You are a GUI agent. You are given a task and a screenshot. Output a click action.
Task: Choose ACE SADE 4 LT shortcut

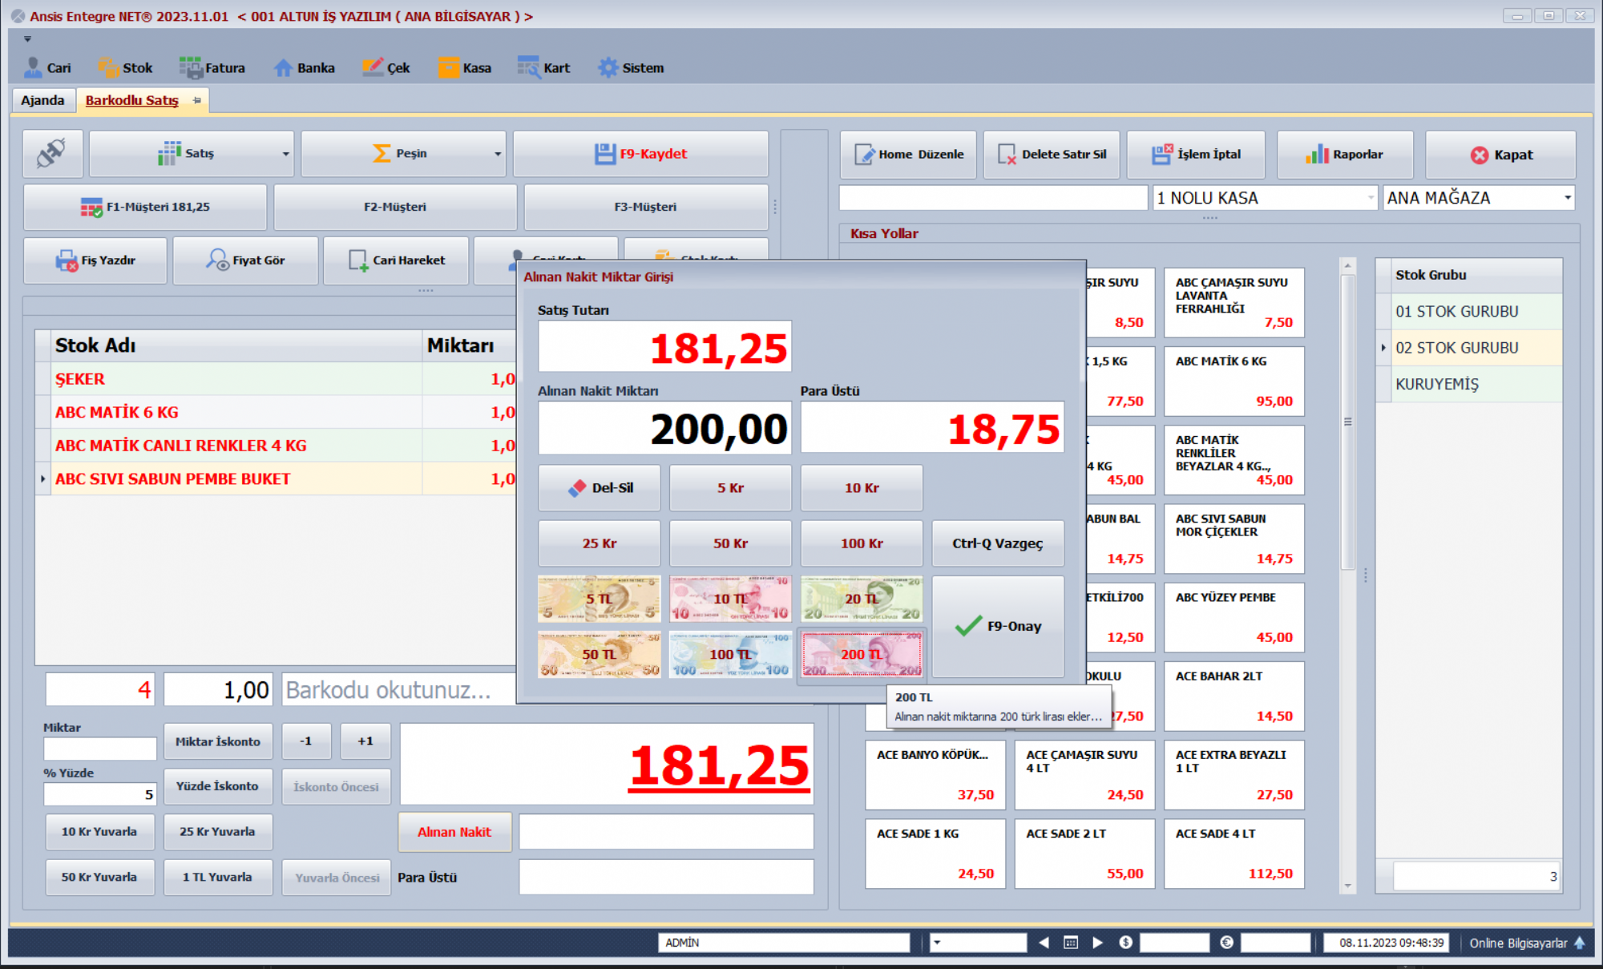[1234, 854]
